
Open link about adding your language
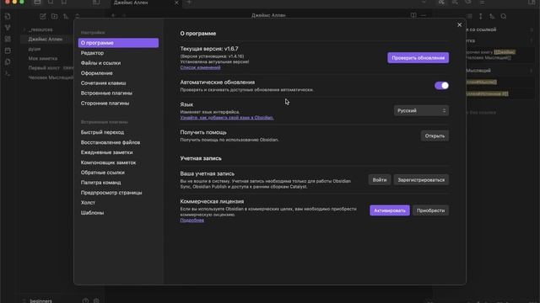pos(227,118)
